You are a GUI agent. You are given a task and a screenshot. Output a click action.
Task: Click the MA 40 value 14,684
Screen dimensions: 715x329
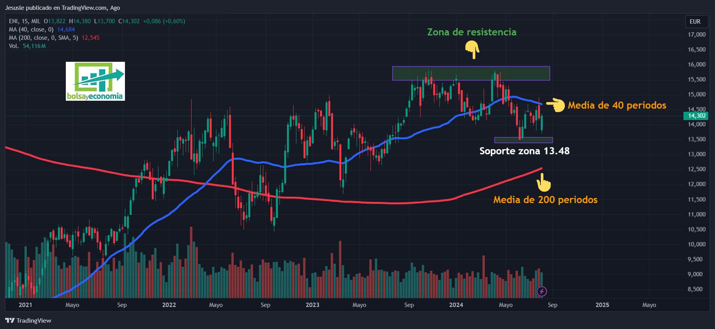[x=66, y=30]
